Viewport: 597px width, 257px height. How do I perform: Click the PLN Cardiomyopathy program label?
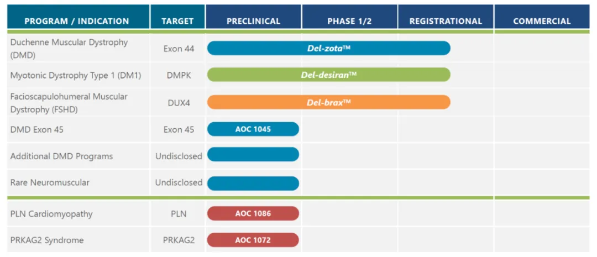(x=51, y=214)
